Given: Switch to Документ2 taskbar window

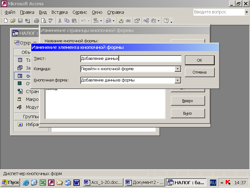Looking at the screenshot, I should [x=144, y=182].
